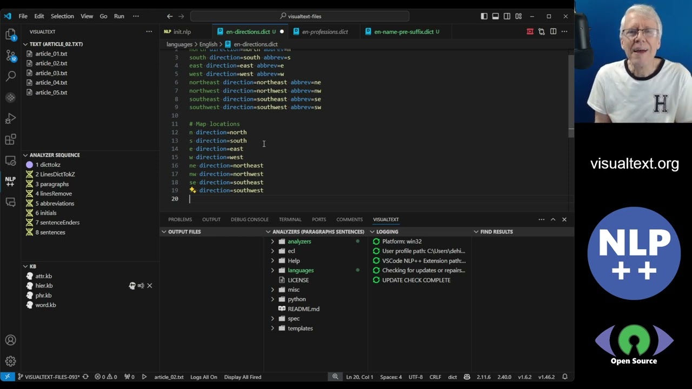This screenshot has height=389, width=692.
Task: Split the editor to the right
Action: (553, 32)
